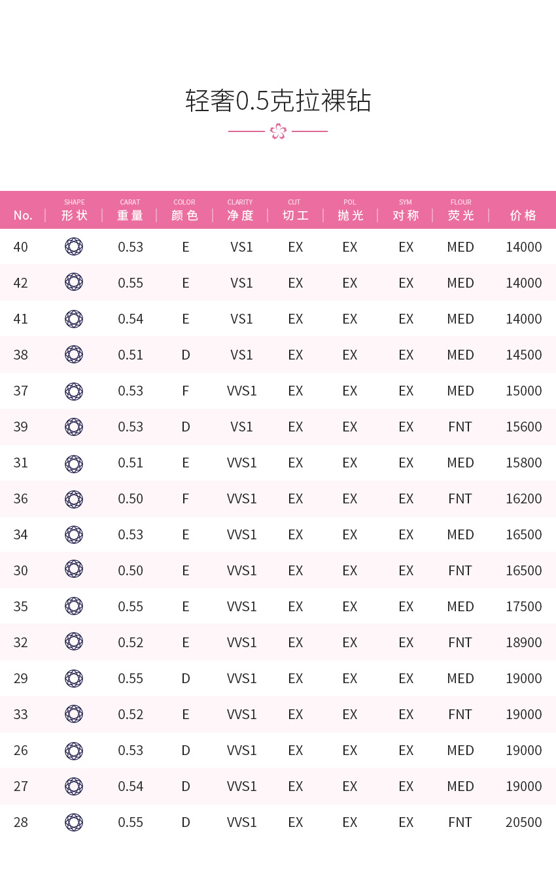Screen dimensions: 556x876
Task: Click the diamond shape icon for No. 36
Action: [x=74, y=499]
